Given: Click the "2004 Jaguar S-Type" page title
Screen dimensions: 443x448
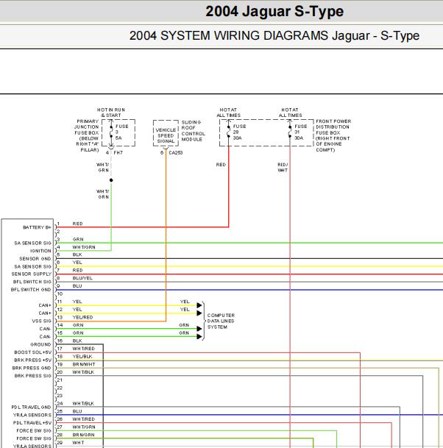Looking at the screenshot, I should [274, 12].
